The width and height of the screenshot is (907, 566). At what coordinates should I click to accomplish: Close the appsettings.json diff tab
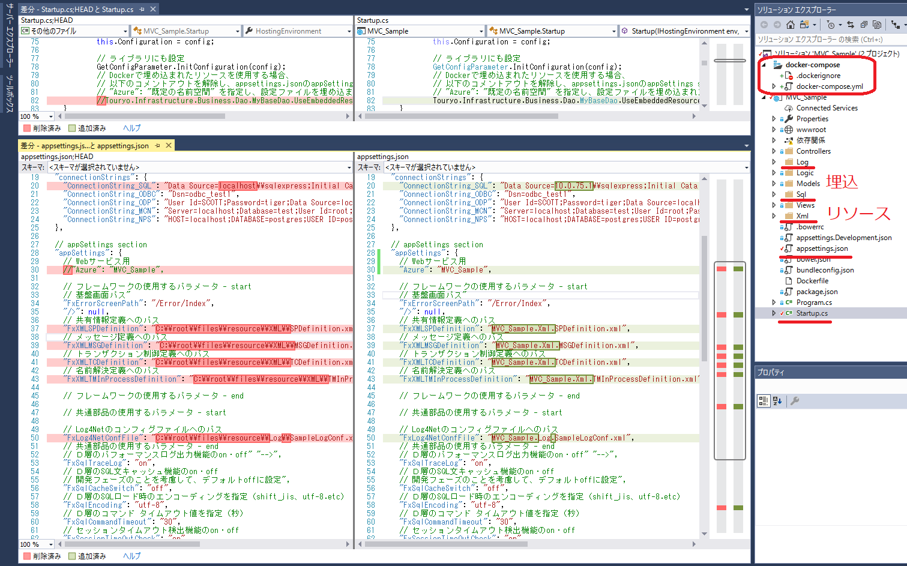coord(169,145)
